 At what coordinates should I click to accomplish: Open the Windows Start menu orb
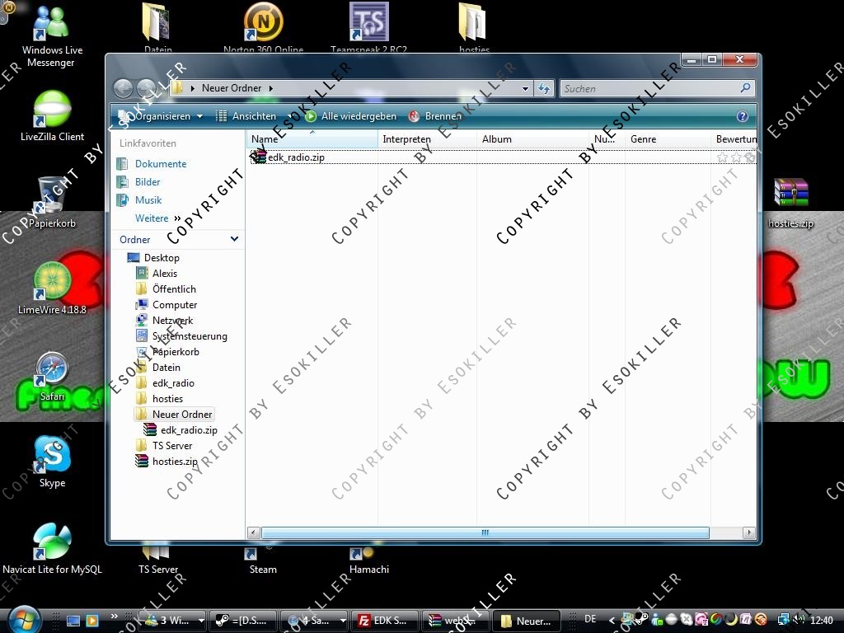pyautogui.click(x=24, y=619)
